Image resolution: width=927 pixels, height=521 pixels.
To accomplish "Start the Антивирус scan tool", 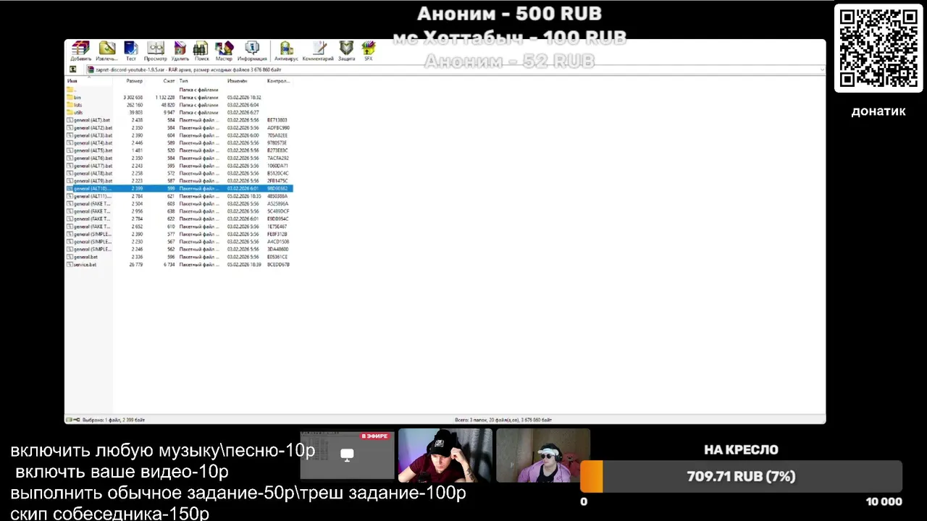I will pos(286,49).
